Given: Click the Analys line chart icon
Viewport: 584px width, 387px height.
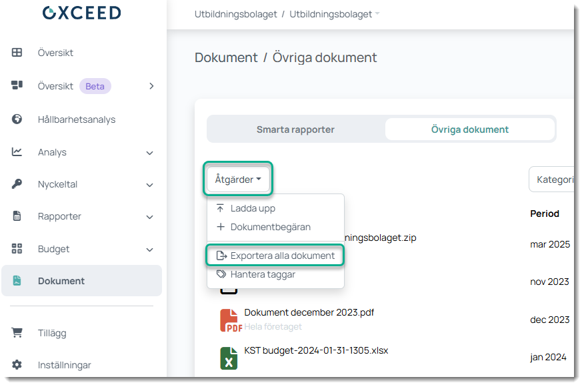Looking at the screenshot, I should pyautogui.click(x=17, y=152).
